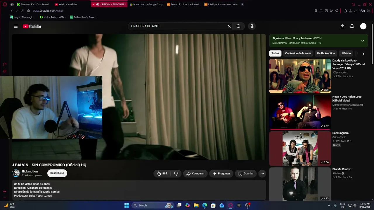Open File Explorer from taskbar
The width and height of the screenshot is (374, 210).
coord(196,205)
